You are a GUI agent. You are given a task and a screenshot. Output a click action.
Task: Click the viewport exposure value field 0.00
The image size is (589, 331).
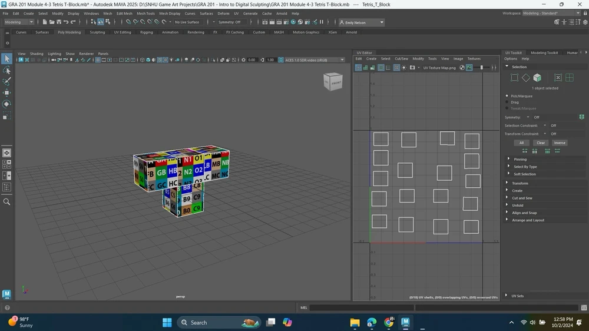pos(252,59)
